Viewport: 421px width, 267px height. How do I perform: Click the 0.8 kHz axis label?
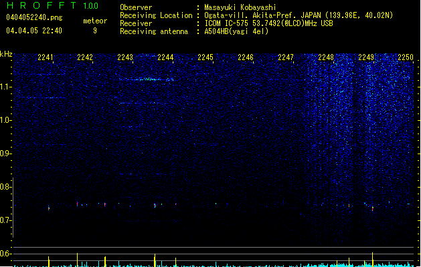tap(6, 187)
